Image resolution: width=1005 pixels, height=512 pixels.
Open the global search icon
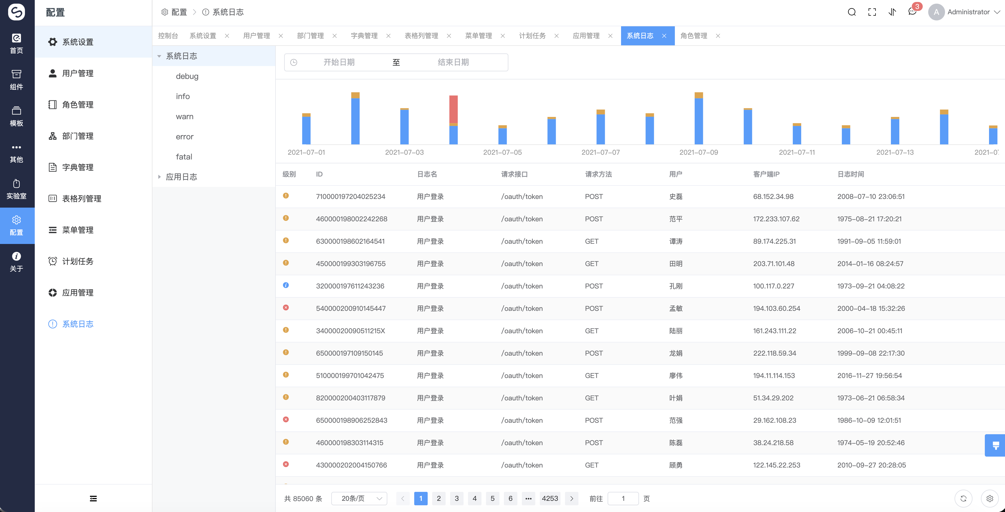tap(852, 12)
